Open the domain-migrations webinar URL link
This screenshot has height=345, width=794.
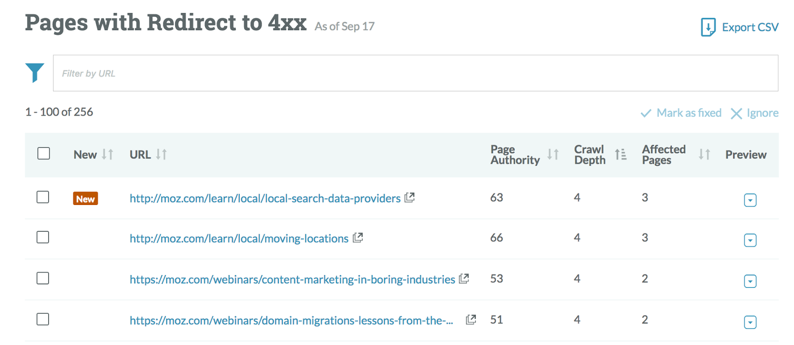(291, 321)
